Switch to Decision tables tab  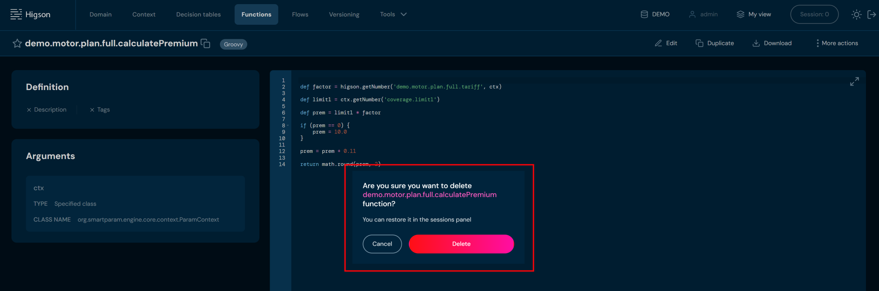point(198,14)
